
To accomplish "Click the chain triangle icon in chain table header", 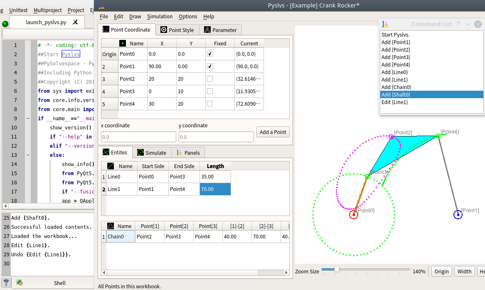I will click(x=111, y=226).
